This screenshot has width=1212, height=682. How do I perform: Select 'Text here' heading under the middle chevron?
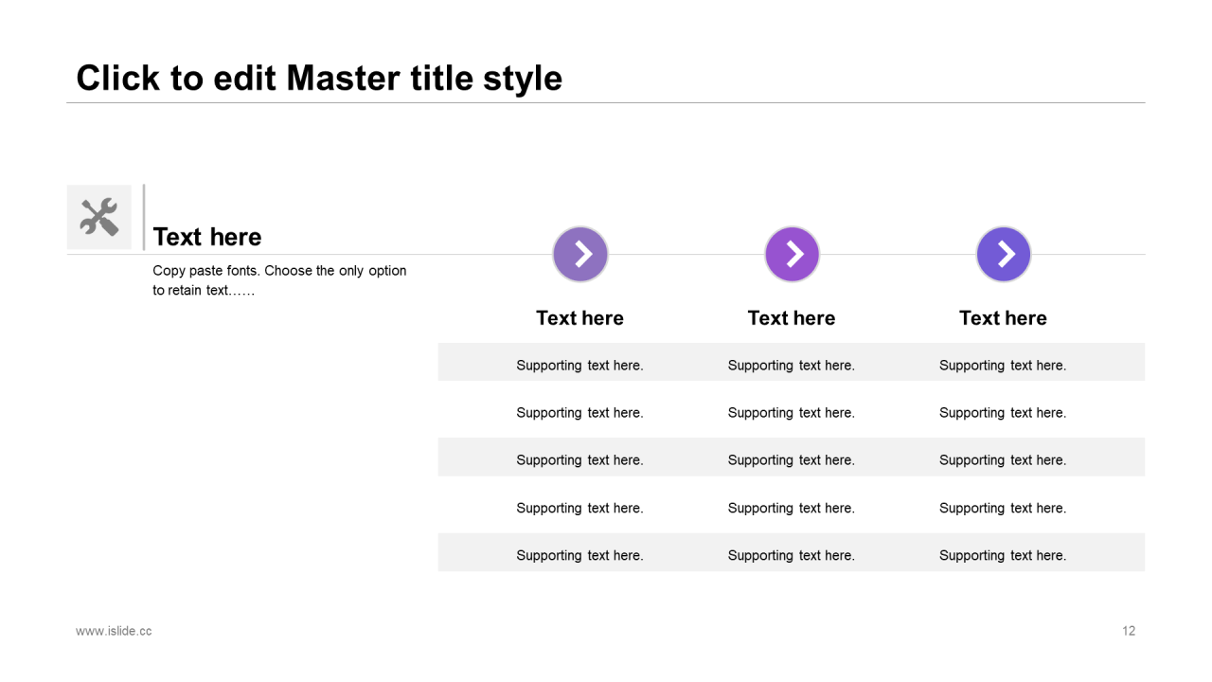[x=792, y=318]
